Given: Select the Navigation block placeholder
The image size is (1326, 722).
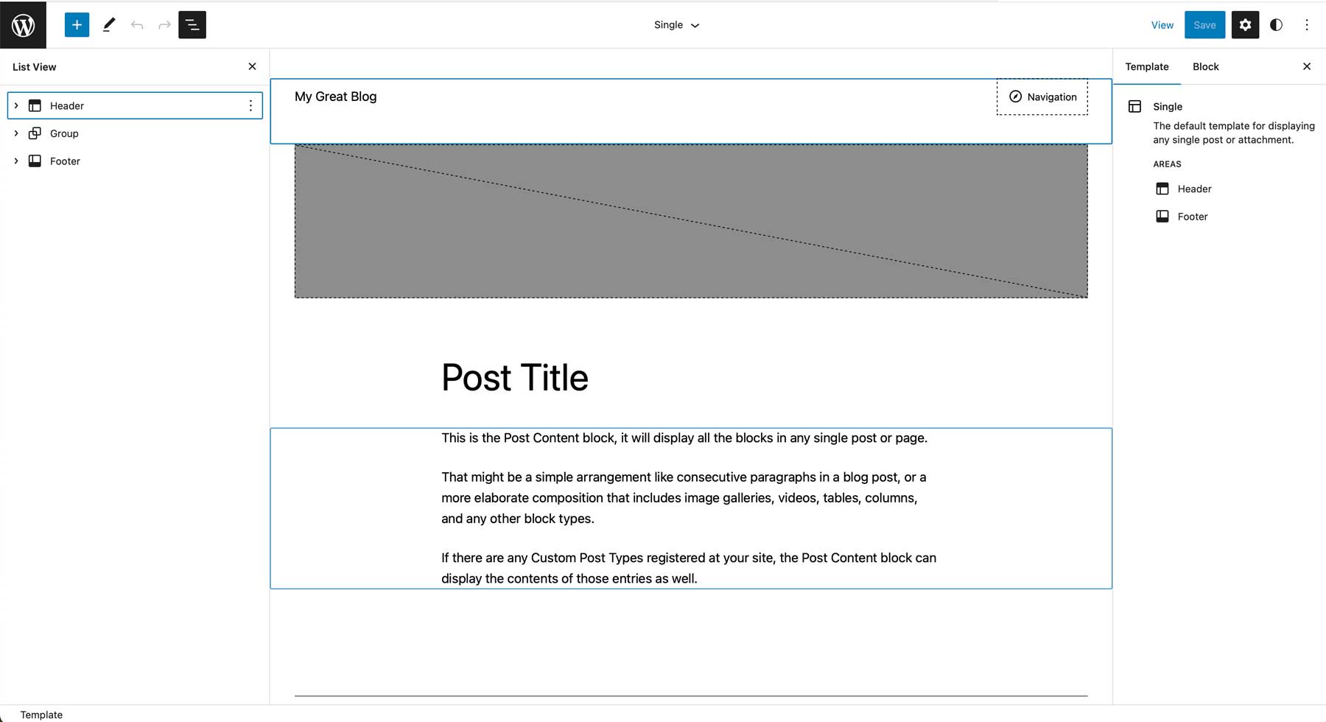Looking at the screenshot, I should [1042, 97].
